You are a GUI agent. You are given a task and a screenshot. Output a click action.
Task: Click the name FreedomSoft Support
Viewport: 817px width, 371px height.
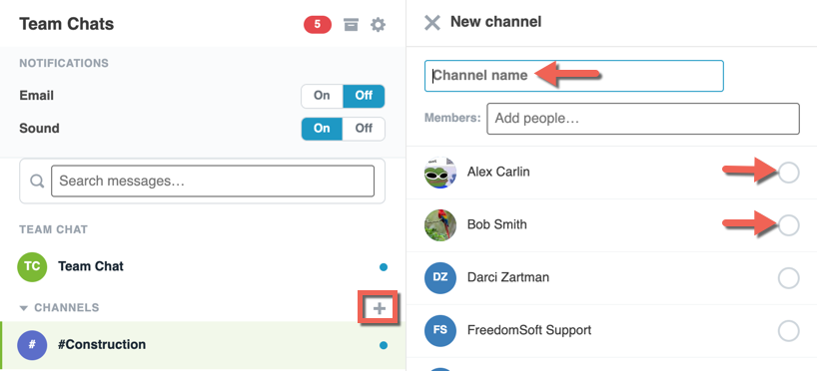coord(529,330)
